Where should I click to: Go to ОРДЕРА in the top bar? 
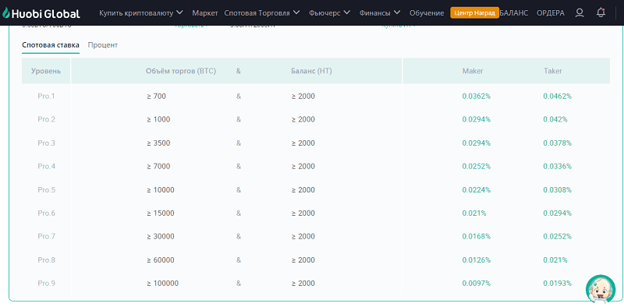[551, 13]
